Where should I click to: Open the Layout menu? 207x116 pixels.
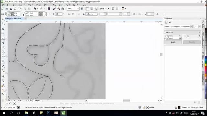coord(22,5)
